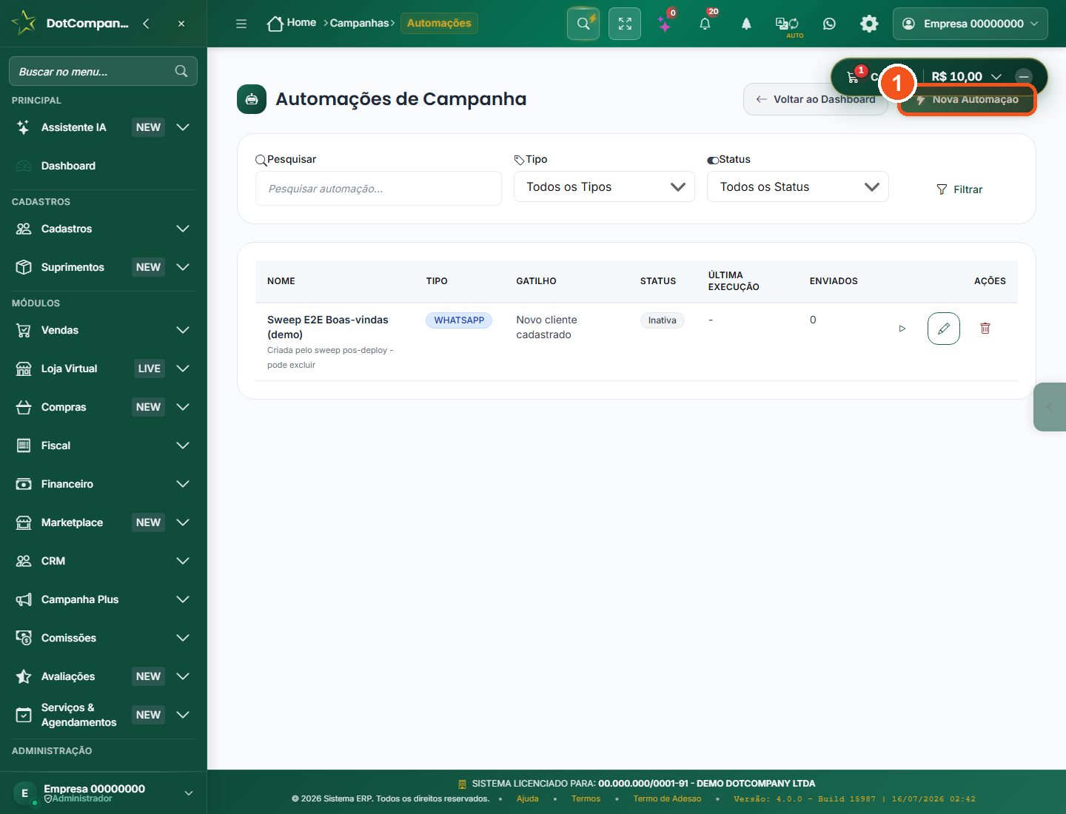
Task: Open the cart icon with 1 badge
Action: 854,76
